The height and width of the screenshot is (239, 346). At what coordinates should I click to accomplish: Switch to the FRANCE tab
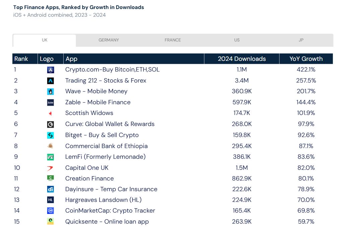click(172, 40)
